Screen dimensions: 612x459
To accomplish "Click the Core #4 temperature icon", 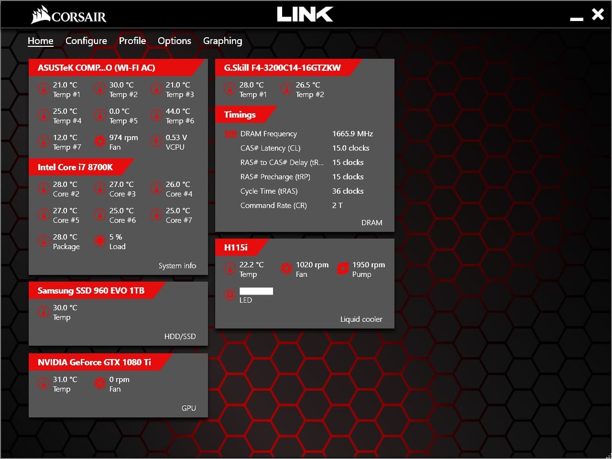I will coord(156,188).
